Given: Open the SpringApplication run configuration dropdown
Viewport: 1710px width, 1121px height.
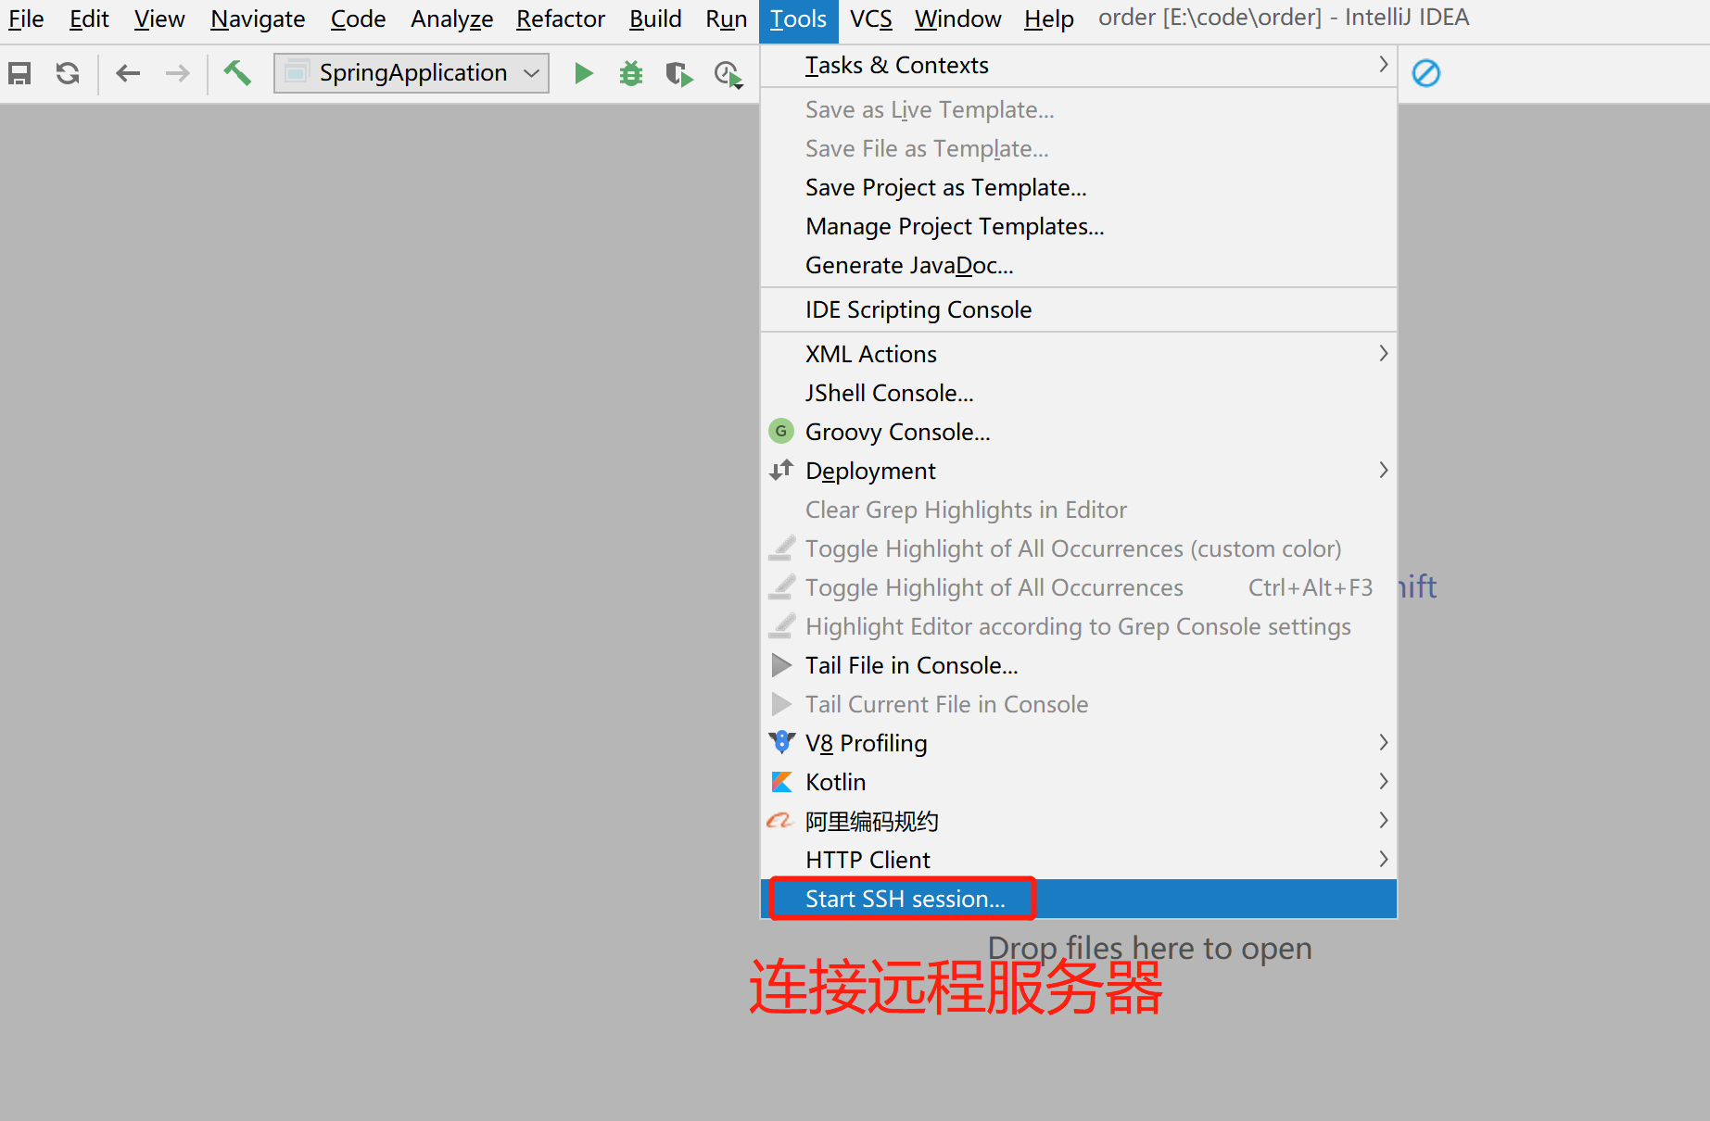Looking at the screenshot, I should (412, 72).
